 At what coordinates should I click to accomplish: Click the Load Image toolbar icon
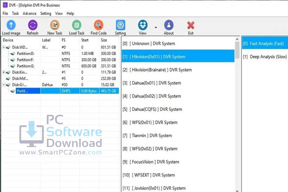point(11,25)
